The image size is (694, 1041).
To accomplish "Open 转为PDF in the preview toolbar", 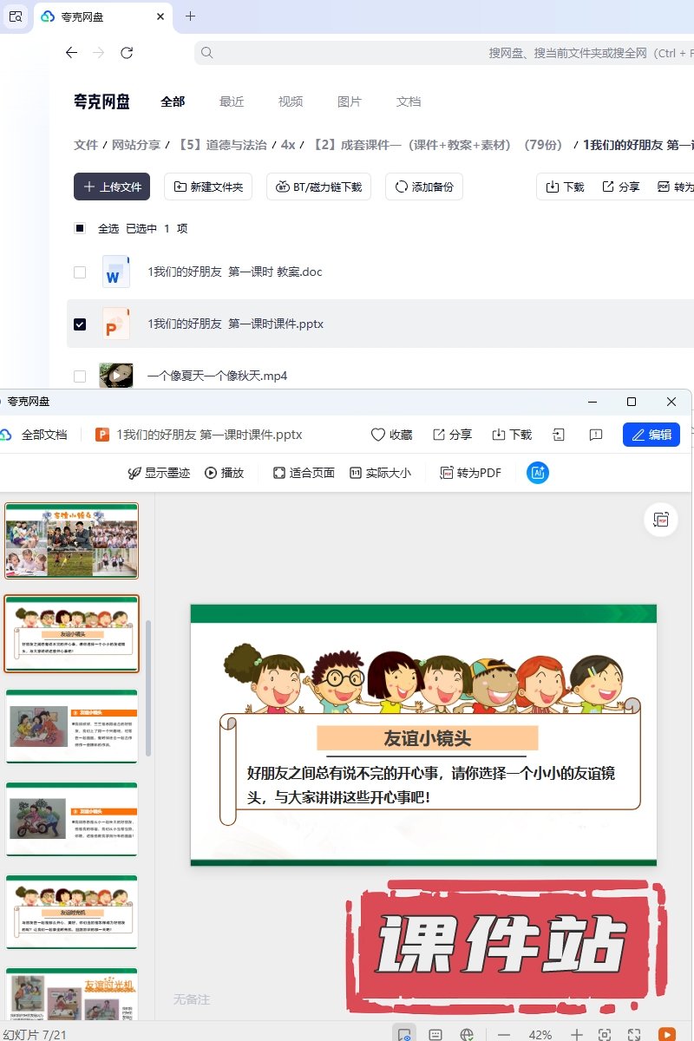I will coord(470,473).
